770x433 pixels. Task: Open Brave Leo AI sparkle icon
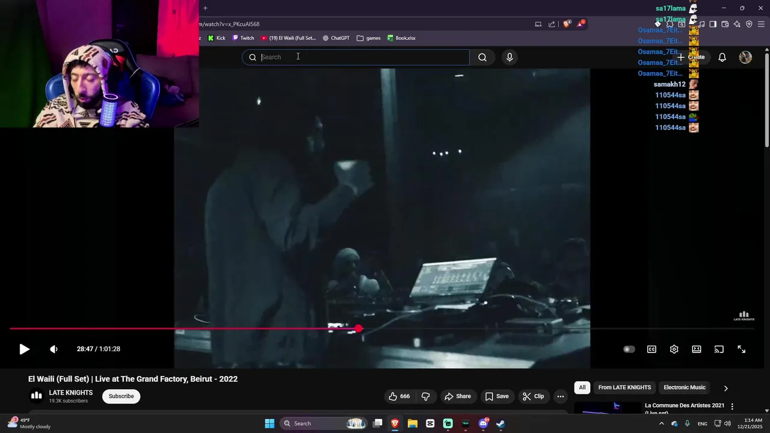click(737, 24)
